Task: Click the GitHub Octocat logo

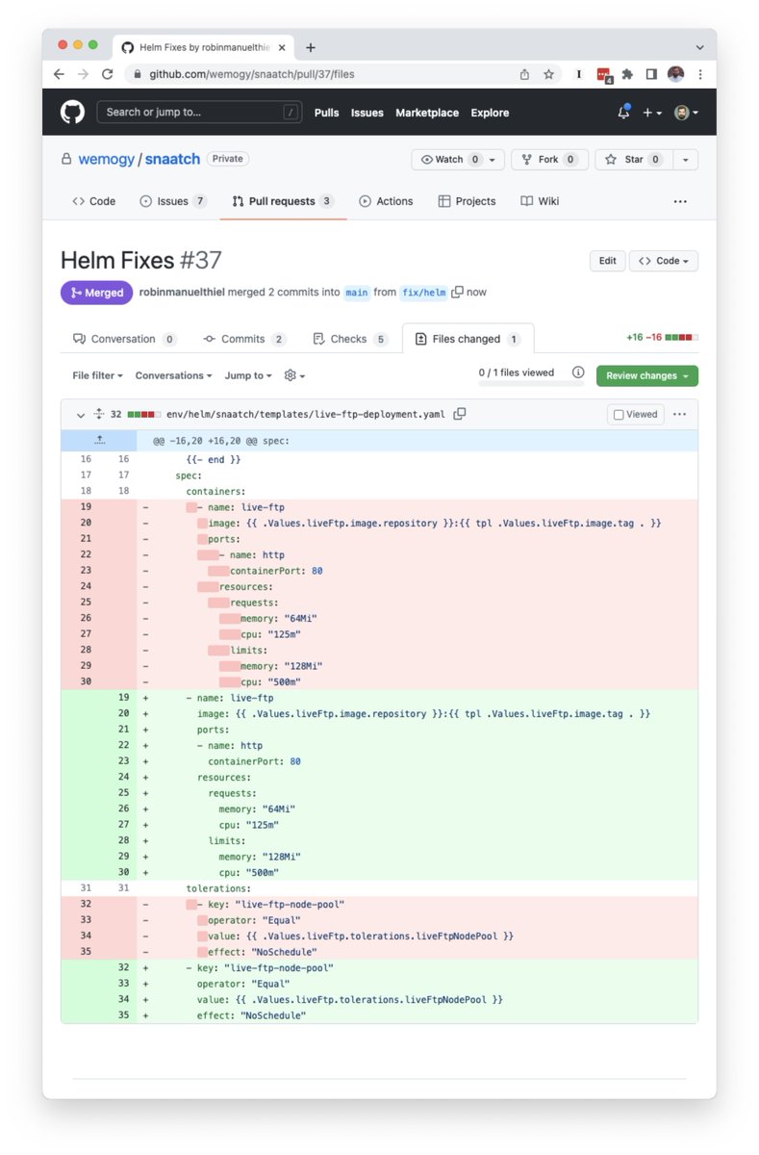Action: click(72, 113)
